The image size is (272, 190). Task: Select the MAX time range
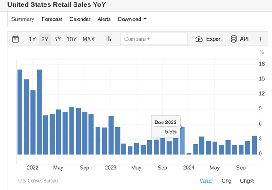(88, 39)
